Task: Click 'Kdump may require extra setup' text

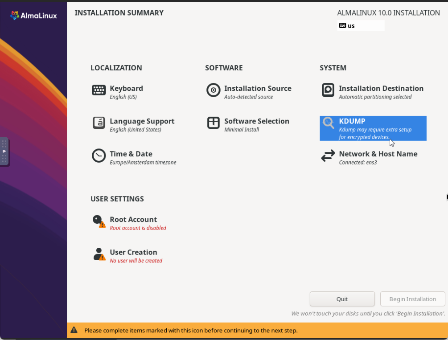Action: tap(375, 129)
